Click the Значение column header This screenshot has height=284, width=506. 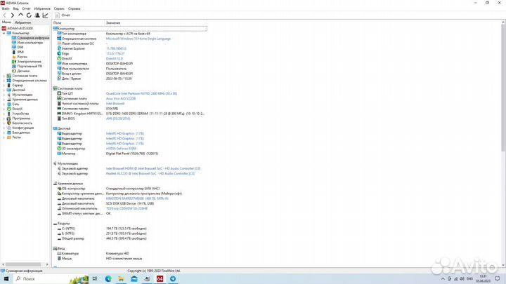[113, 23]
